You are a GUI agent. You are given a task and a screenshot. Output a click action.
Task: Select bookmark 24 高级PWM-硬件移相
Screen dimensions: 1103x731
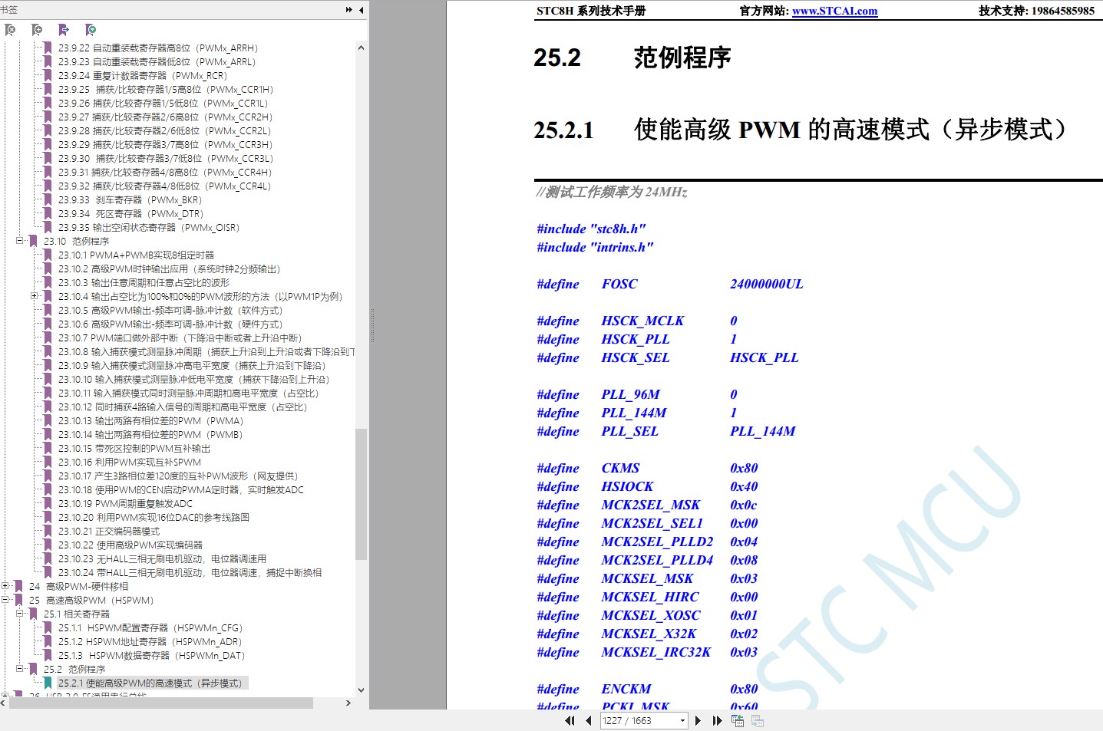(x=78, y=586)
